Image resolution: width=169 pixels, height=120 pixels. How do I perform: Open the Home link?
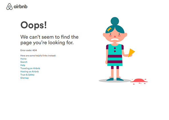click(23, 59)
